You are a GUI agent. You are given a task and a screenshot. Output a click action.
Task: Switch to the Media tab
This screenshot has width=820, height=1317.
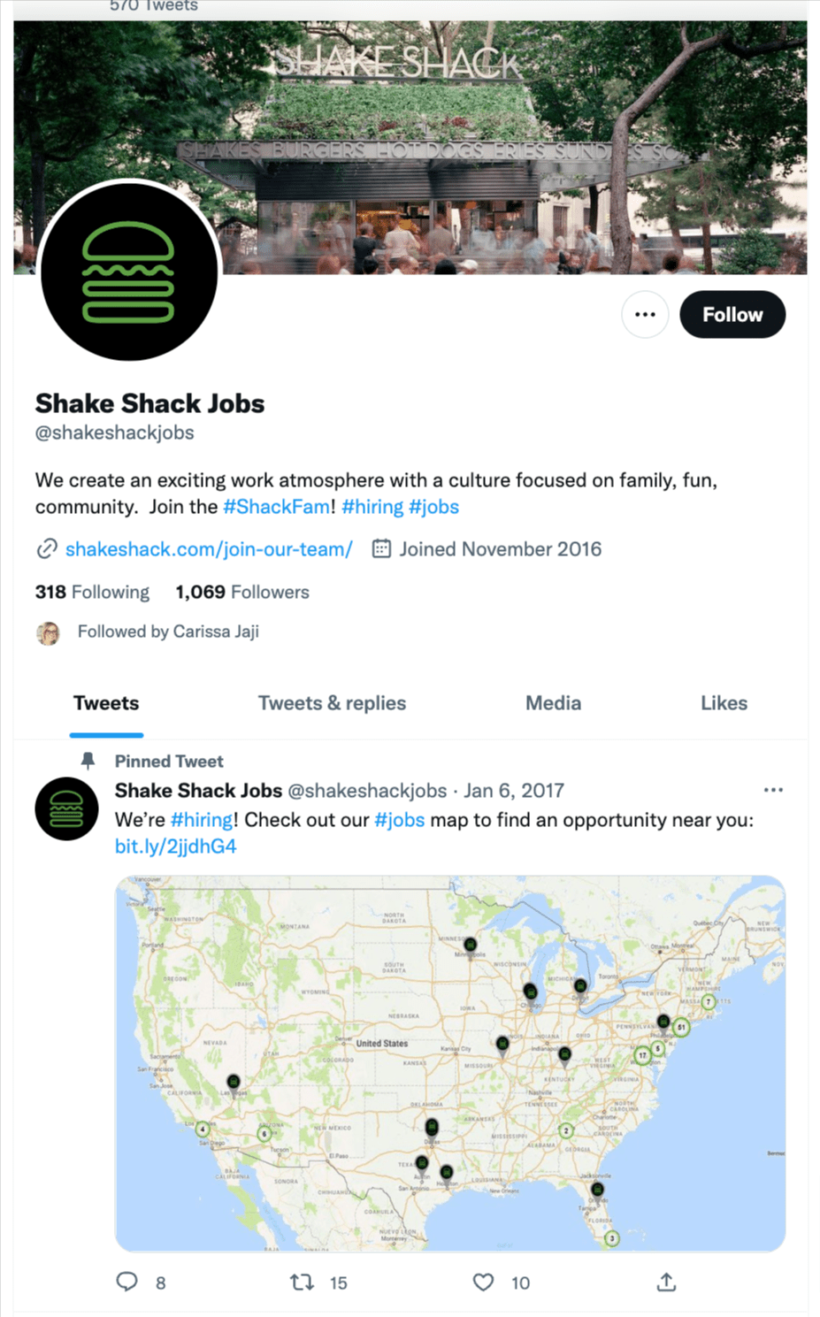point(553,703)
